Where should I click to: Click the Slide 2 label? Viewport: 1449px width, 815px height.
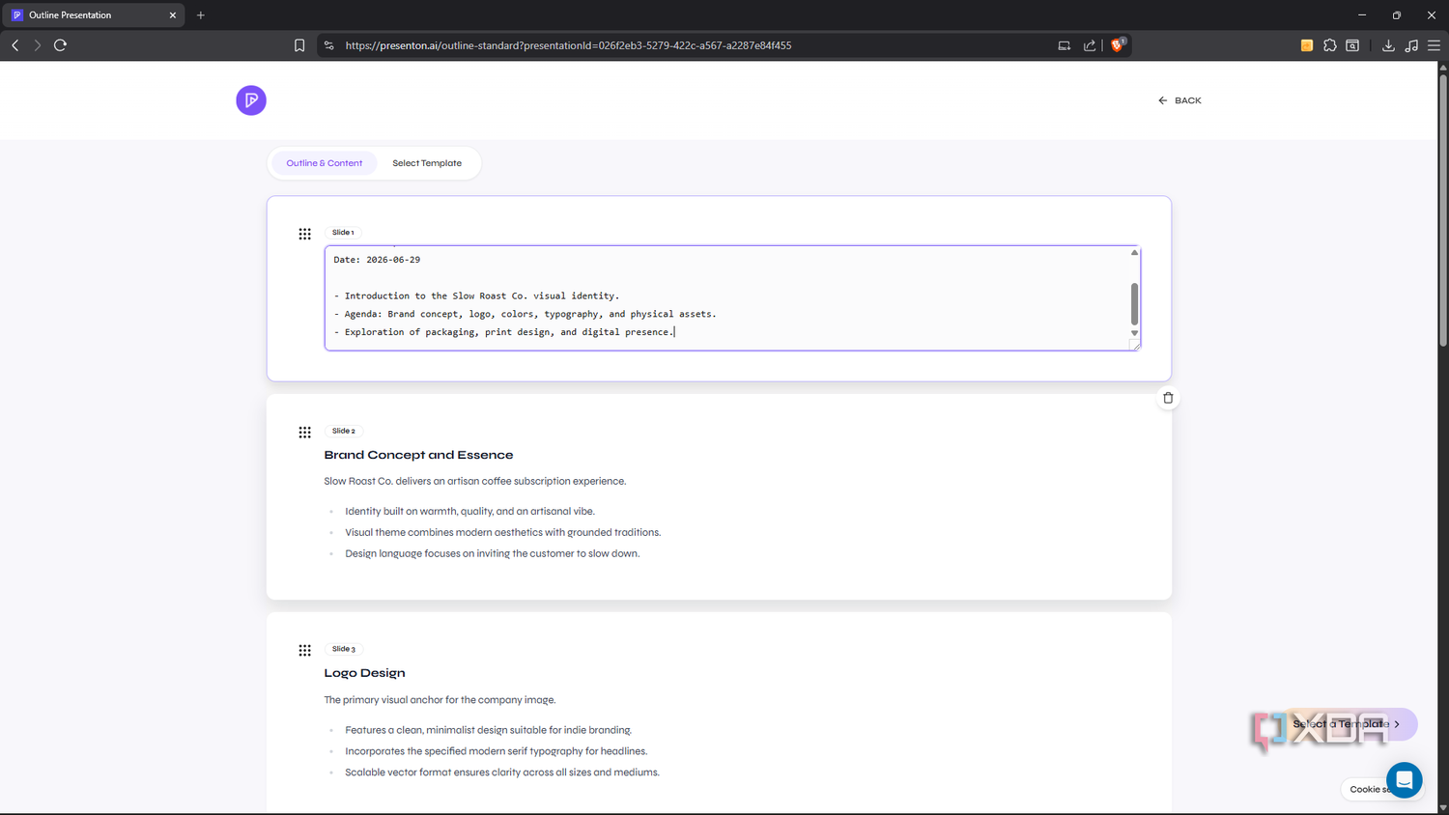344,432
